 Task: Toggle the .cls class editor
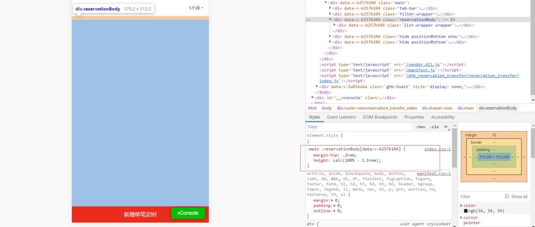pyautogui.click(x=434, y=127)
